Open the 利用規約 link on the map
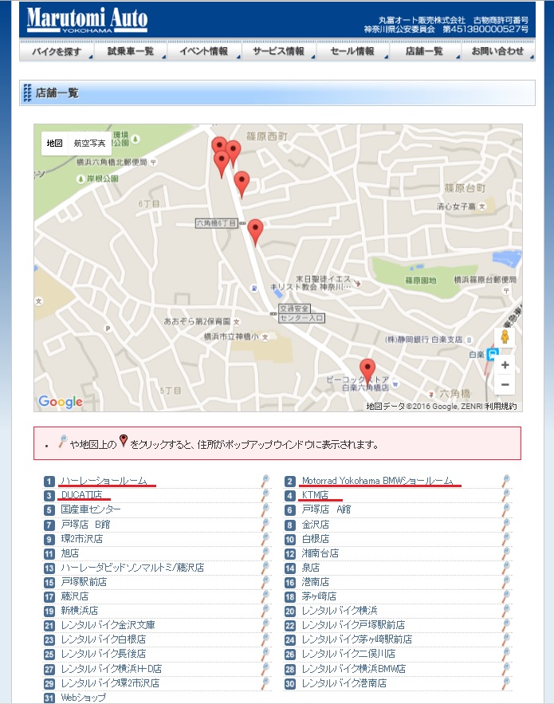This screenshot has width=554, height=704. [x=501, y=407]
